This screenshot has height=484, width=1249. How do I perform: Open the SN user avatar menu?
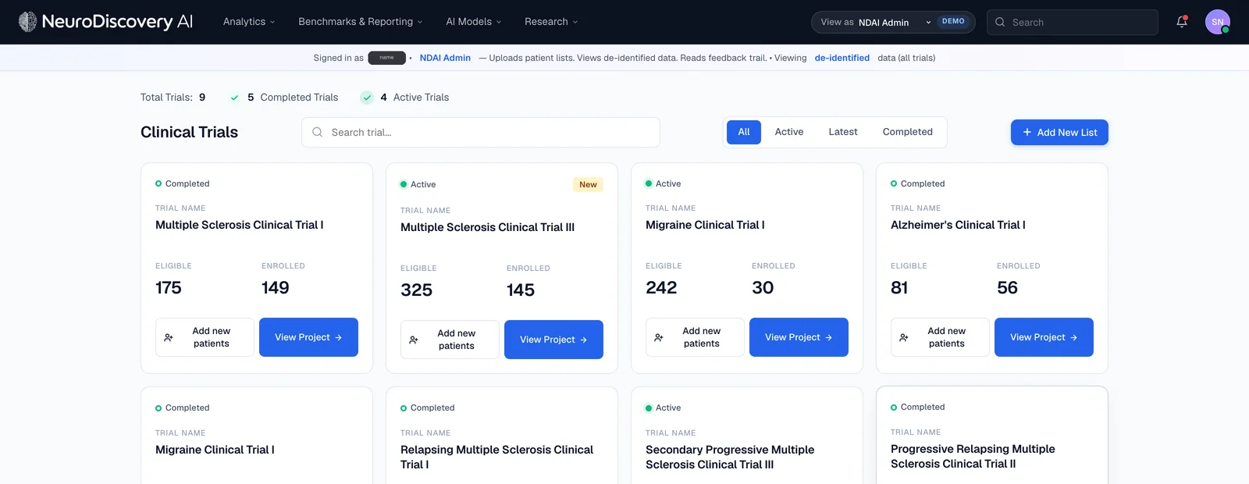coord(1218,22)
